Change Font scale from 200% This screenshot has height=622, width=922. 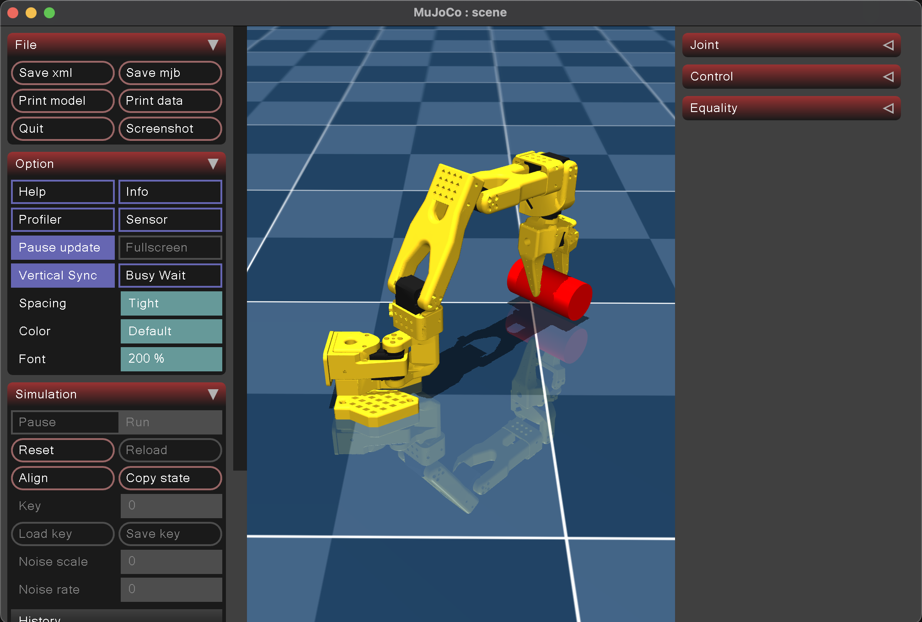[x=171, y=359]
